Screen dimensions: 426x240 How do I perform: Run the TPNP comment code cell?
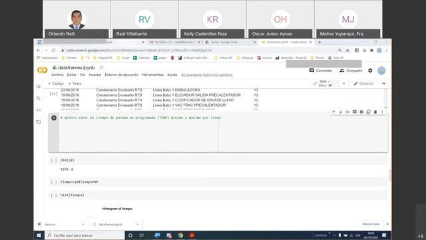coord(54,118)
